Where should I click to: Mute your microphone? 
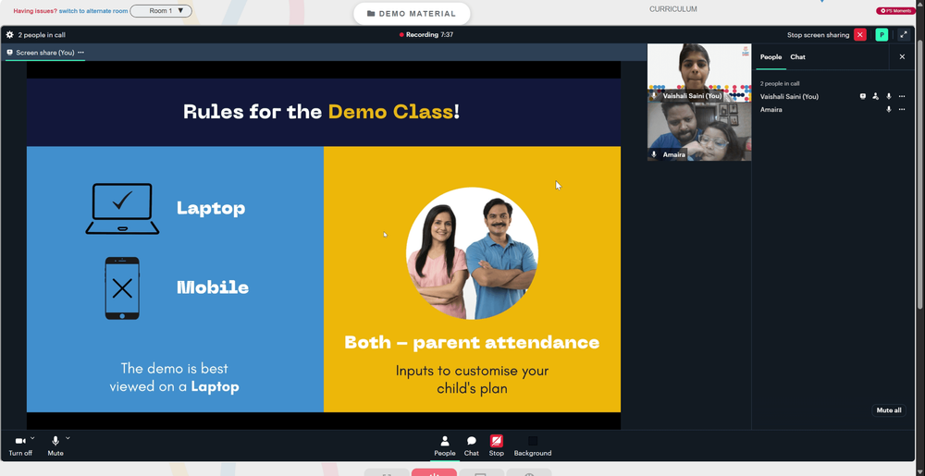pyautogui.click(x=55, y=445)
